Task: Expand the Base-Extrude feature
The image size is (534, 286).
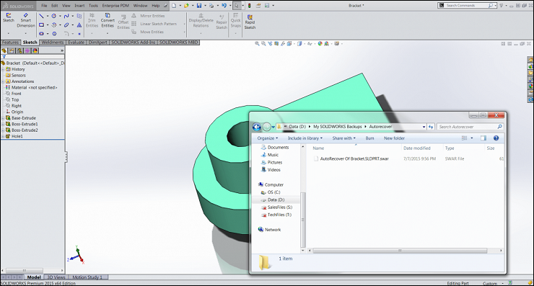Action: (3, 118)
